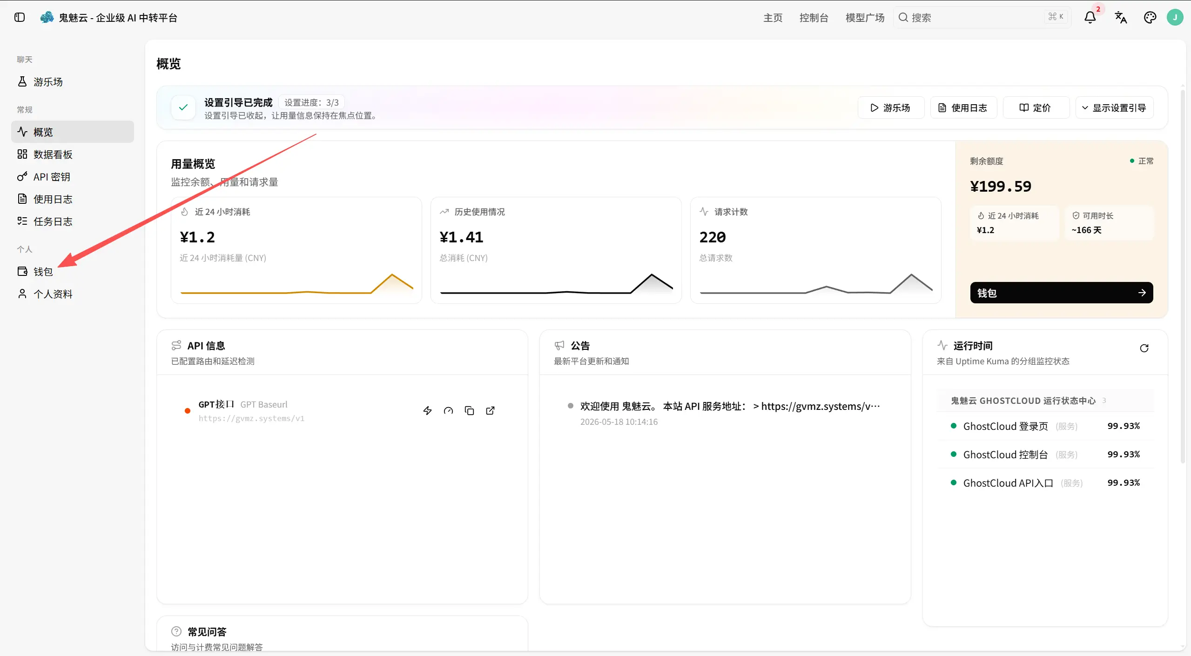This screenshot has height=656, width=1191.
Task: Expand 显示设置引导 dropdown
Action: coord(1114,108)
